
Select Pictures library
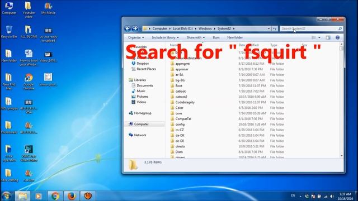click(142, 97)
